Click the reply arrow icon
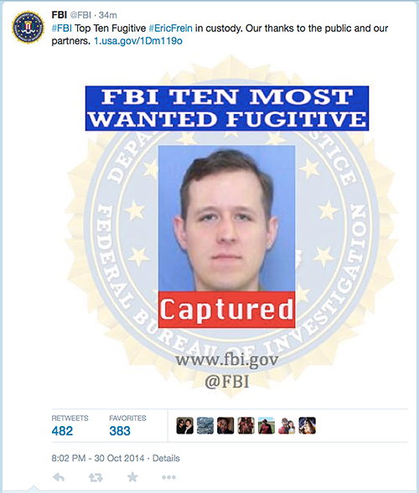The width and height of the screenshot is (419, 493). click(59, 478)
